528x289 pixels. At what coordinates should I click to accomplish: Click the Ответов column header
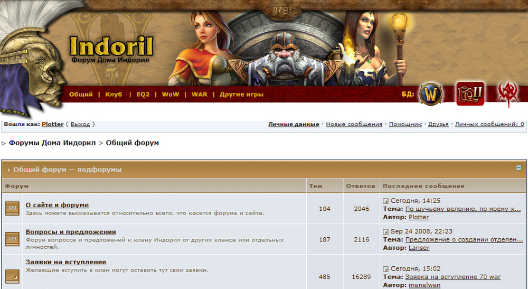point(360,186)
